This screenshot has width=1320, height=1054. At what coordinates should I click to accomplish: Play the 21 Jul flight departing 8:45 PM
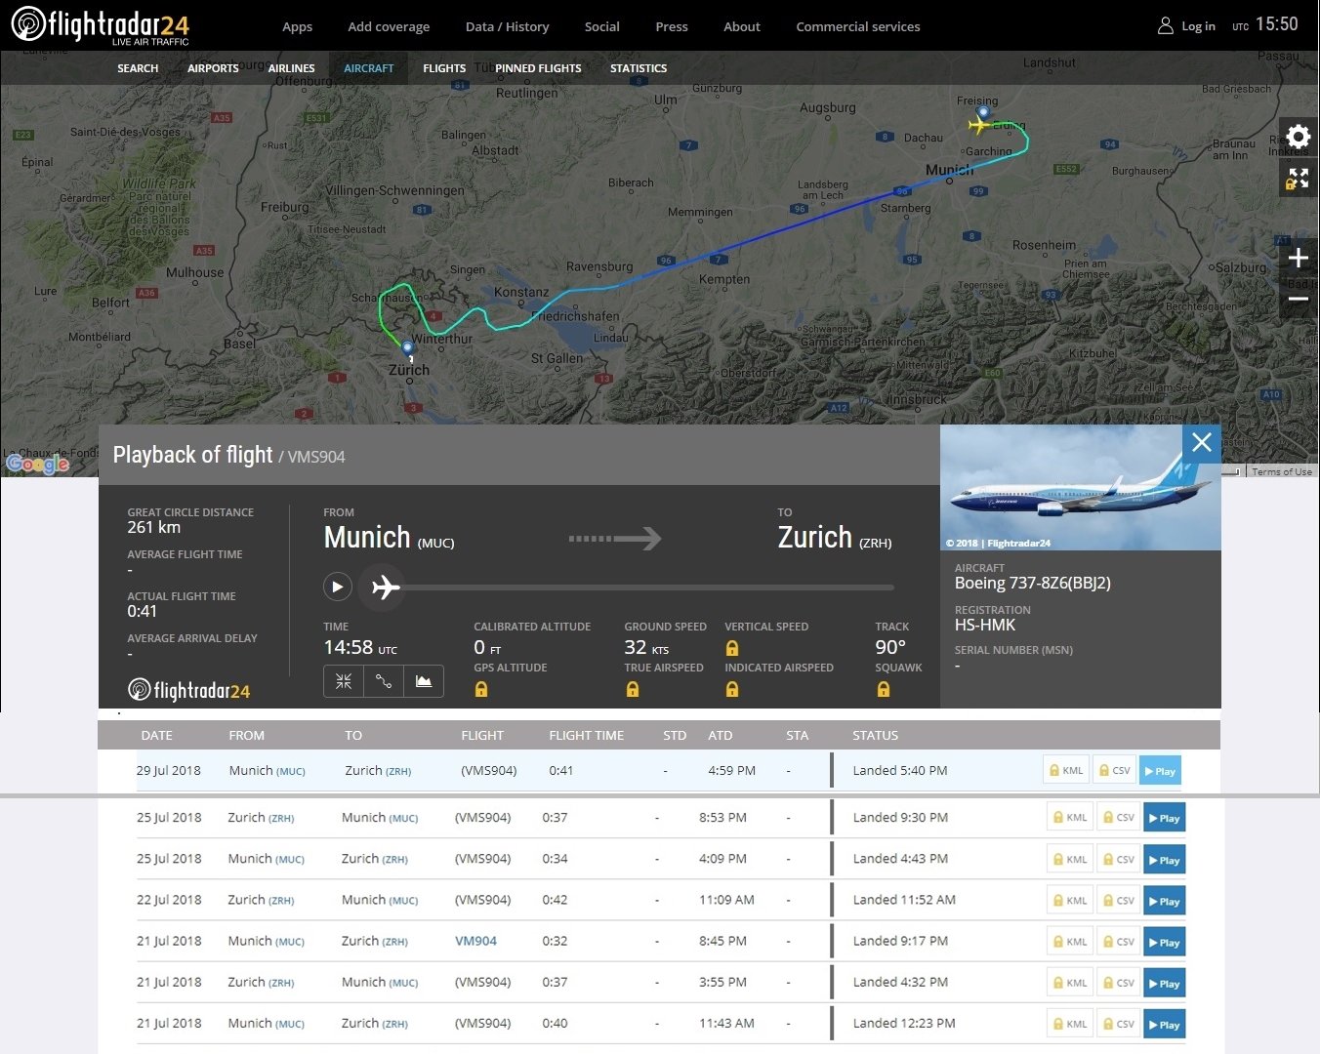pyautogui.click(x=1164, y=942)
